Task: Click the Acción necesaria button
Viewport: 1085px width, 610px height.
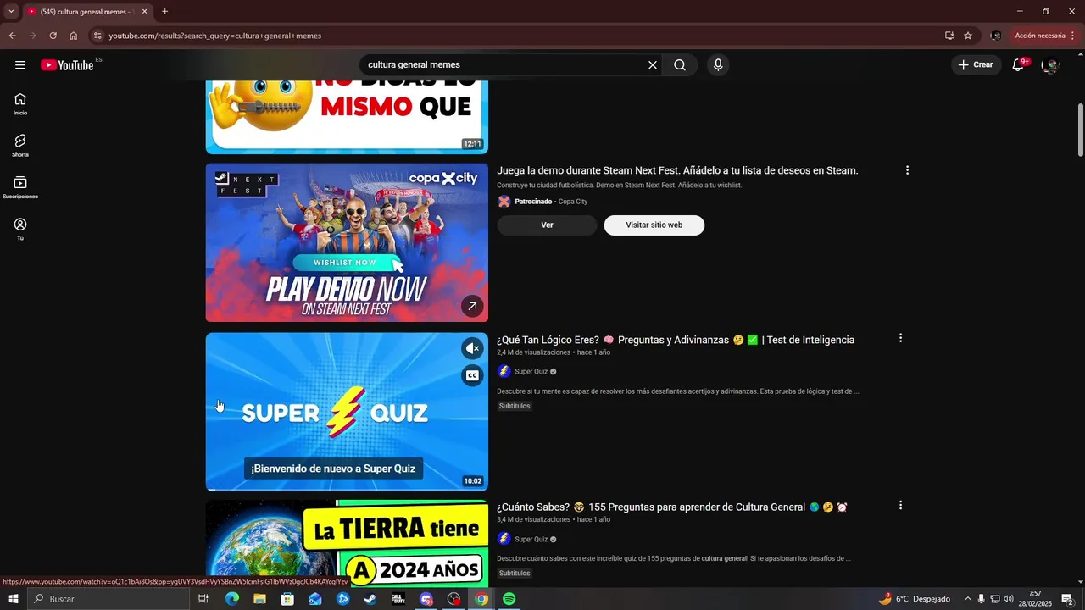Action: click(1043, 36)
